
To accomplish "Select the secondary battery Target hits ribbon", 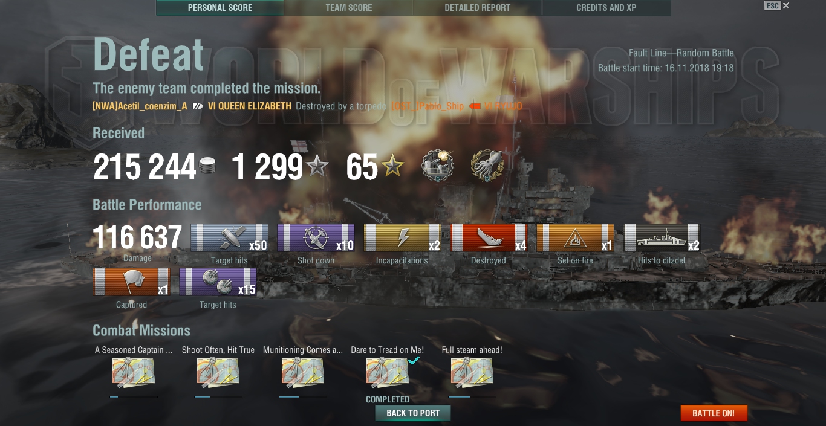I will click(x=218, y=282).
